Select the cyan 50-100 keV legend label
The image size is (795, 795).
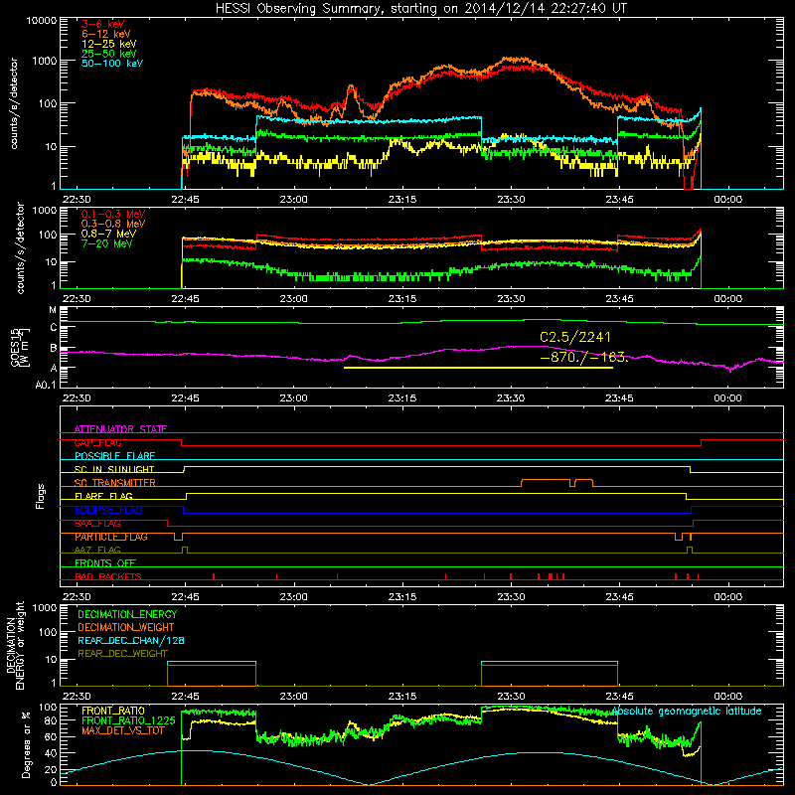(112, 64)
